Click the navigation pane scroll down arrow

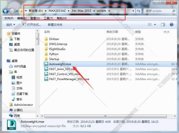tap(37, 116)
